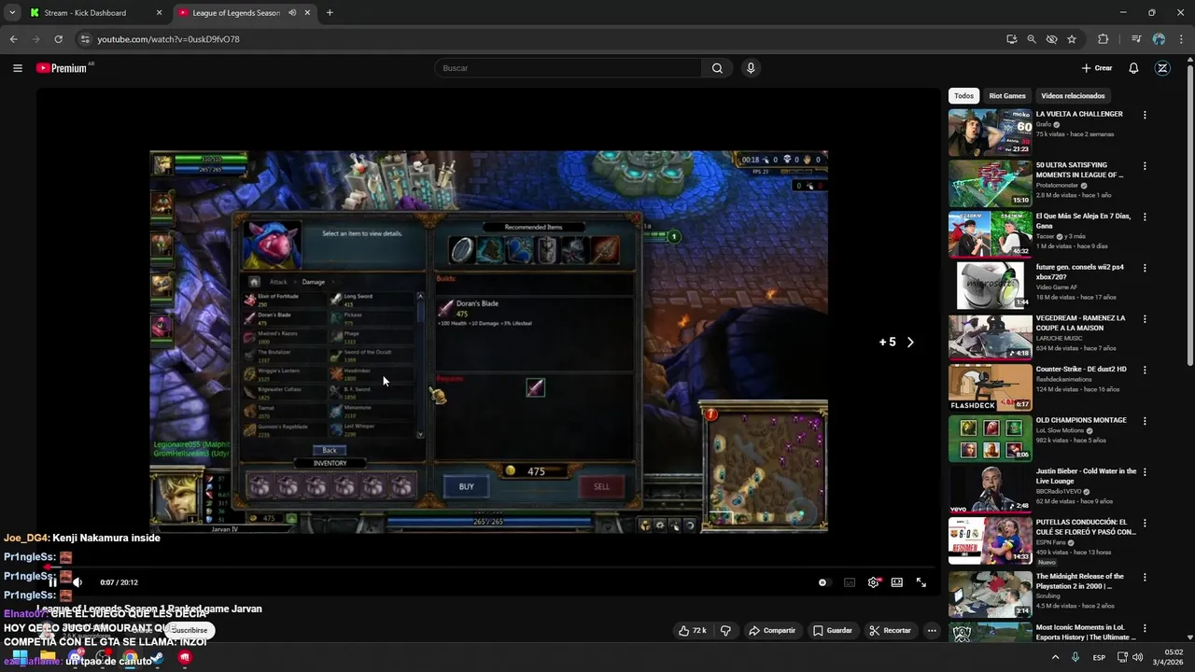Open options menu for VEGEDREAM - RAMENEZ LA COUPE

pos(1145,319)
